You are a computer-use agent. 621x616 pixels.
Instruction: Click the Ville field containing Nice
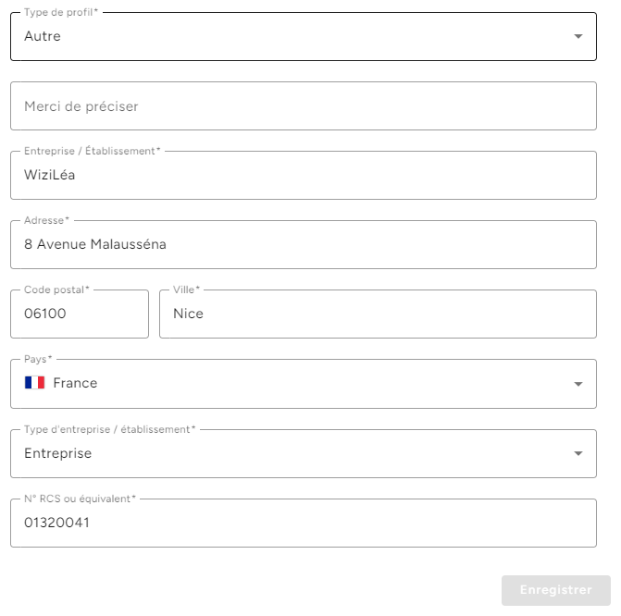378,314
